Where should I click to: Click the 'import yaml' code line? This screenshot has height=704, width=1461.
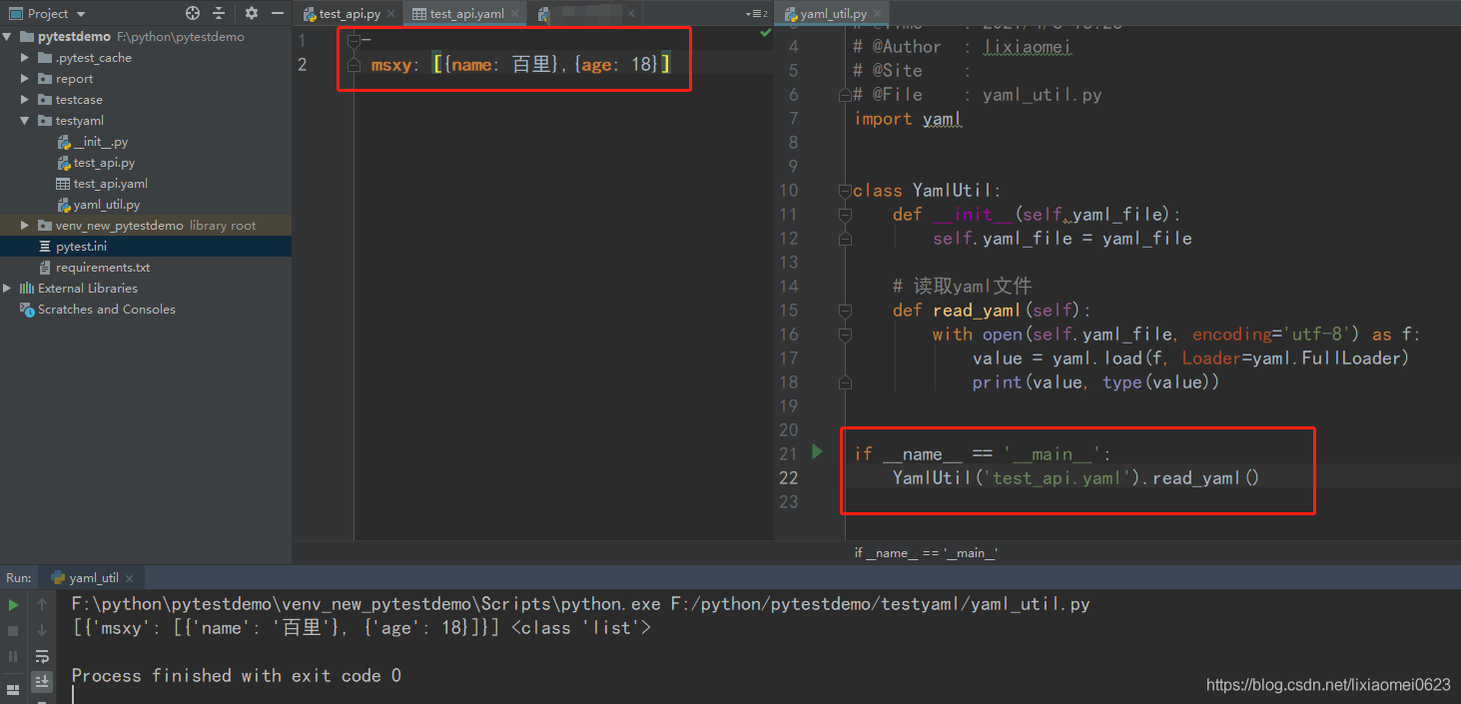pyautogui.click(x=907, y=119)
